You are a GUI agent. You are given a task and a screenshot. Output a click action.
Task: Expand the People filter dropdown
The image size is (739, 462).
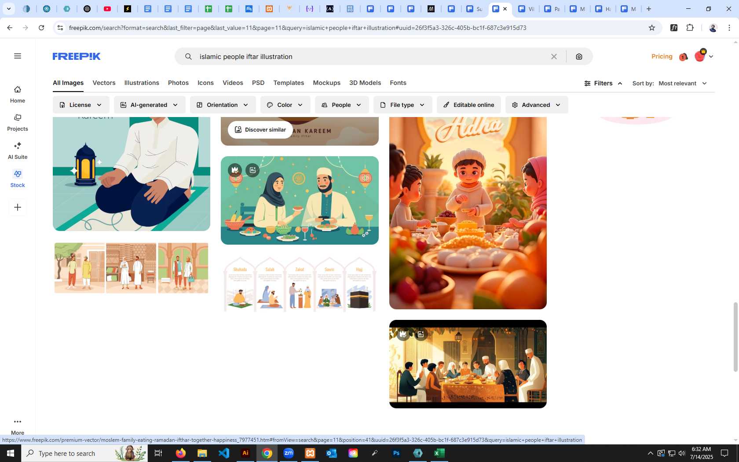coord(342,105)
